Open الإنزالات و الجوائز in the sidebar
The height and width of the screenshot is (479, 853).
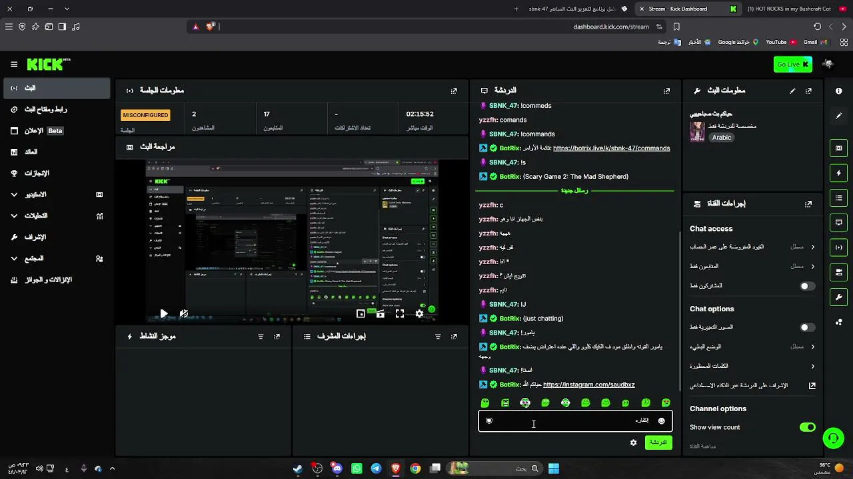[x=57, y=279]
